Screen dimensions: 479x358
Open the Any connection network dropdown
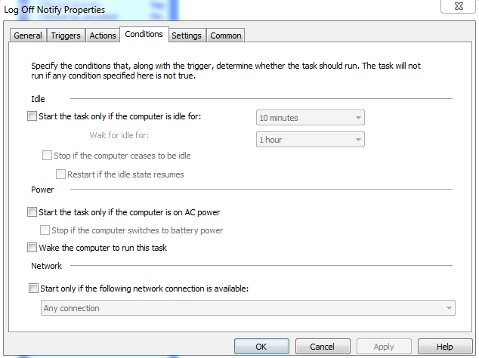247,308
